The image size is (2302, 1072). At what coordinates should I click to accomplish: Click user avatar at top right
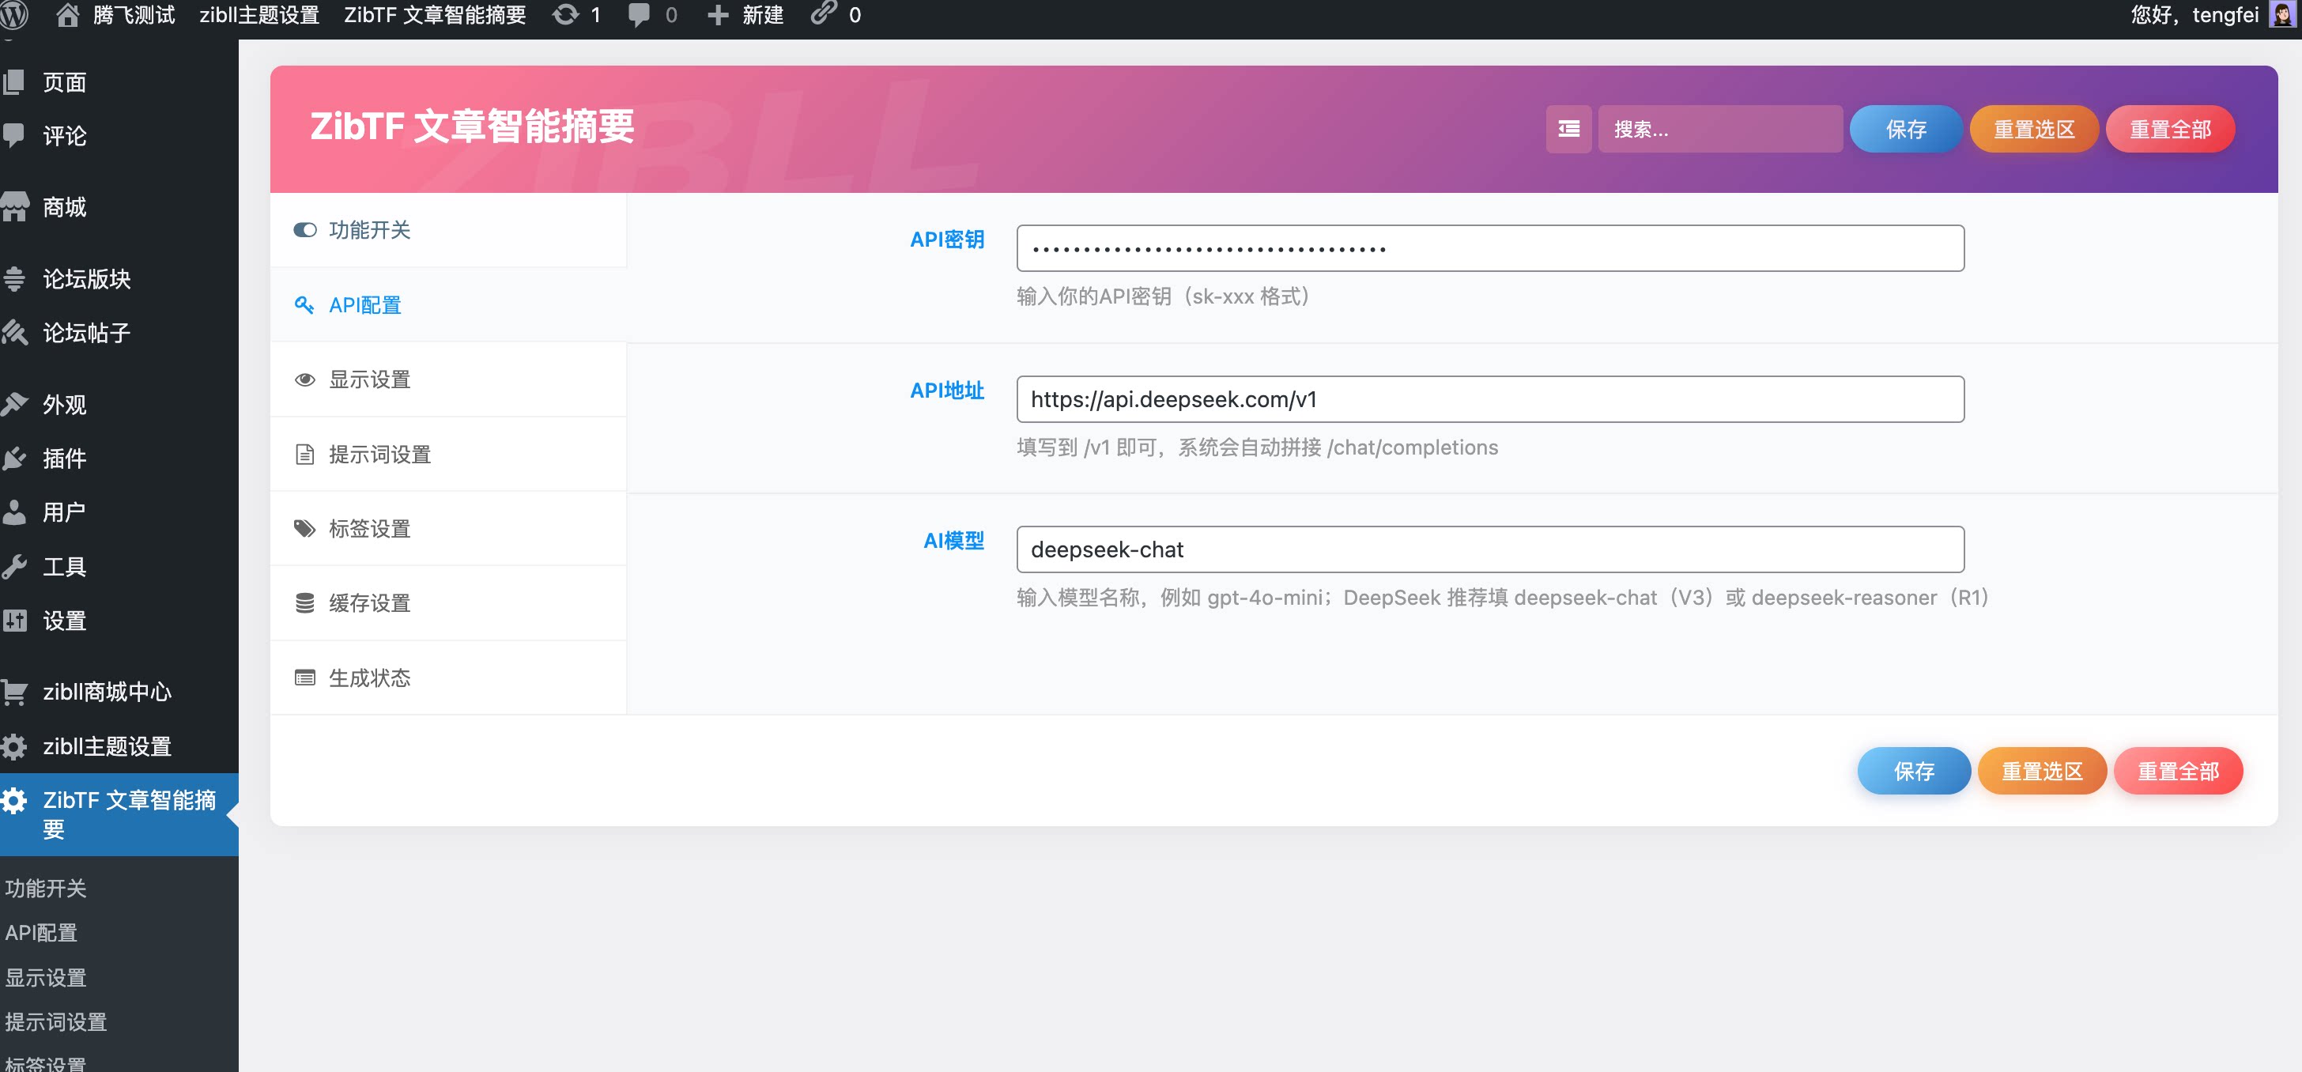tap(2281, 15)
